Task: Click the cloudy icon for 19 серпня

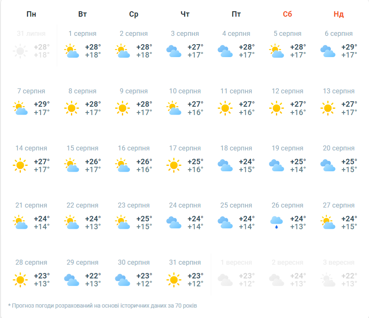Action: pyautogui.click(x=276, y=165)
